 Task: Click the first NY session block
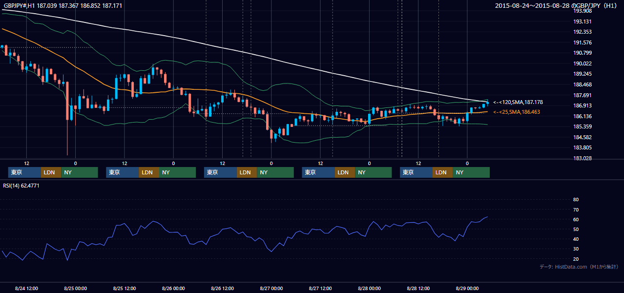(80, 172)
